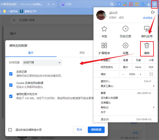The height and width of the screenshot is (140, 159).
Task: Click the settings page left scrollbar
Action: point(3,72)
